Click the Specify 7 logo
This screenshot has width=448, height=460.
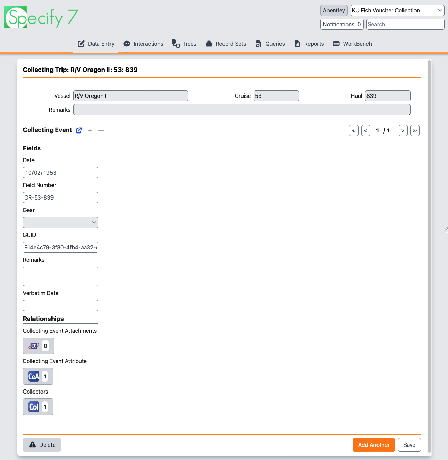click(x=41, y=17)
